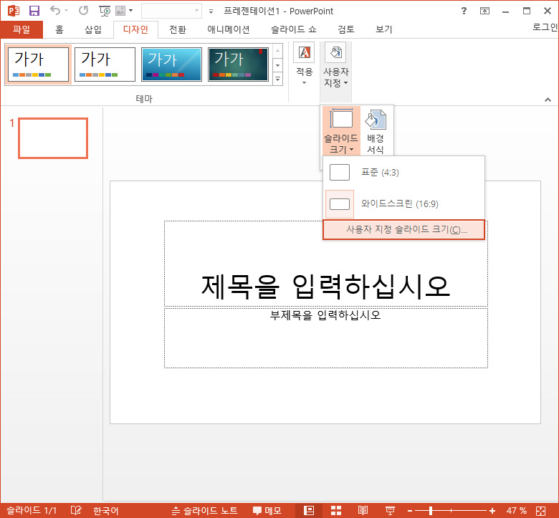Click the zoom in plus button
Screen dimensions: 559x518
(x=492, y=511)
